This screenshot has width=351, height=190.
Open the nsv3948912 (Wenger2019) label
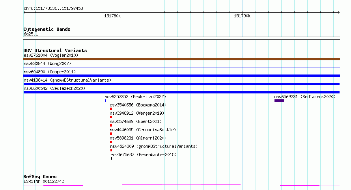pyautogui.click(x=137, y=113)
